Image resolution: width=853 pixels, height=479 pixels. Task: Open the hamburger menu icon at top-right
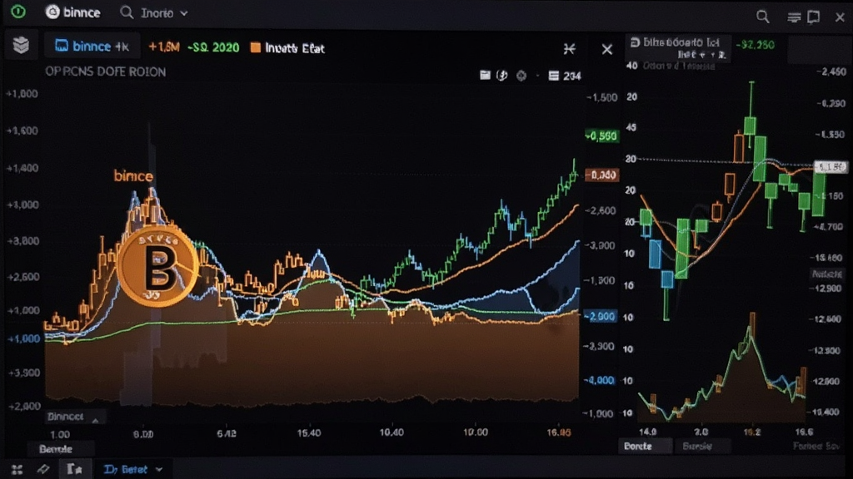(794, 17)
